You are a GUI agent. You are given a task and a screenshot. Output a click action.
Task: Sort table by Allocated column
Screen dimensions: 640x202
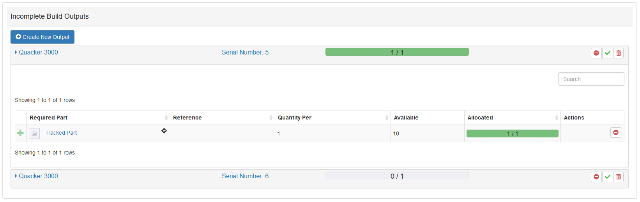click(480, 118)
